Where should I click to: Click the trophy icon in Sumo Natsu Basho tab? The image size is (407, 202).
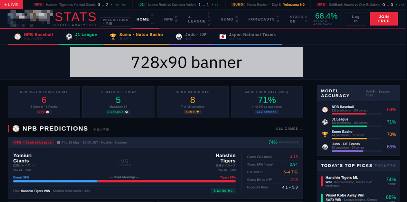113,36
